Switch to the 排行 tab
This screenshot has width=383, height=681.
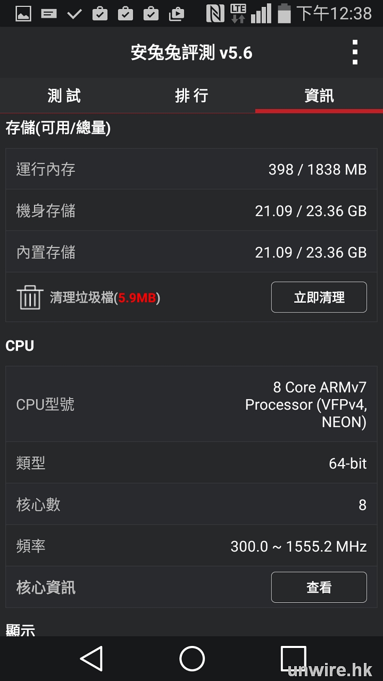tap(191, 96)
